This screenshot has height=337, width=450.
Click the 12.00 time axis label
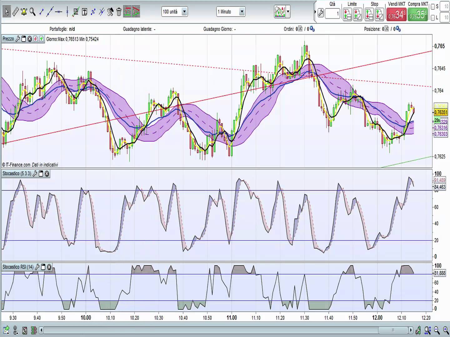[x=377, y=318]
